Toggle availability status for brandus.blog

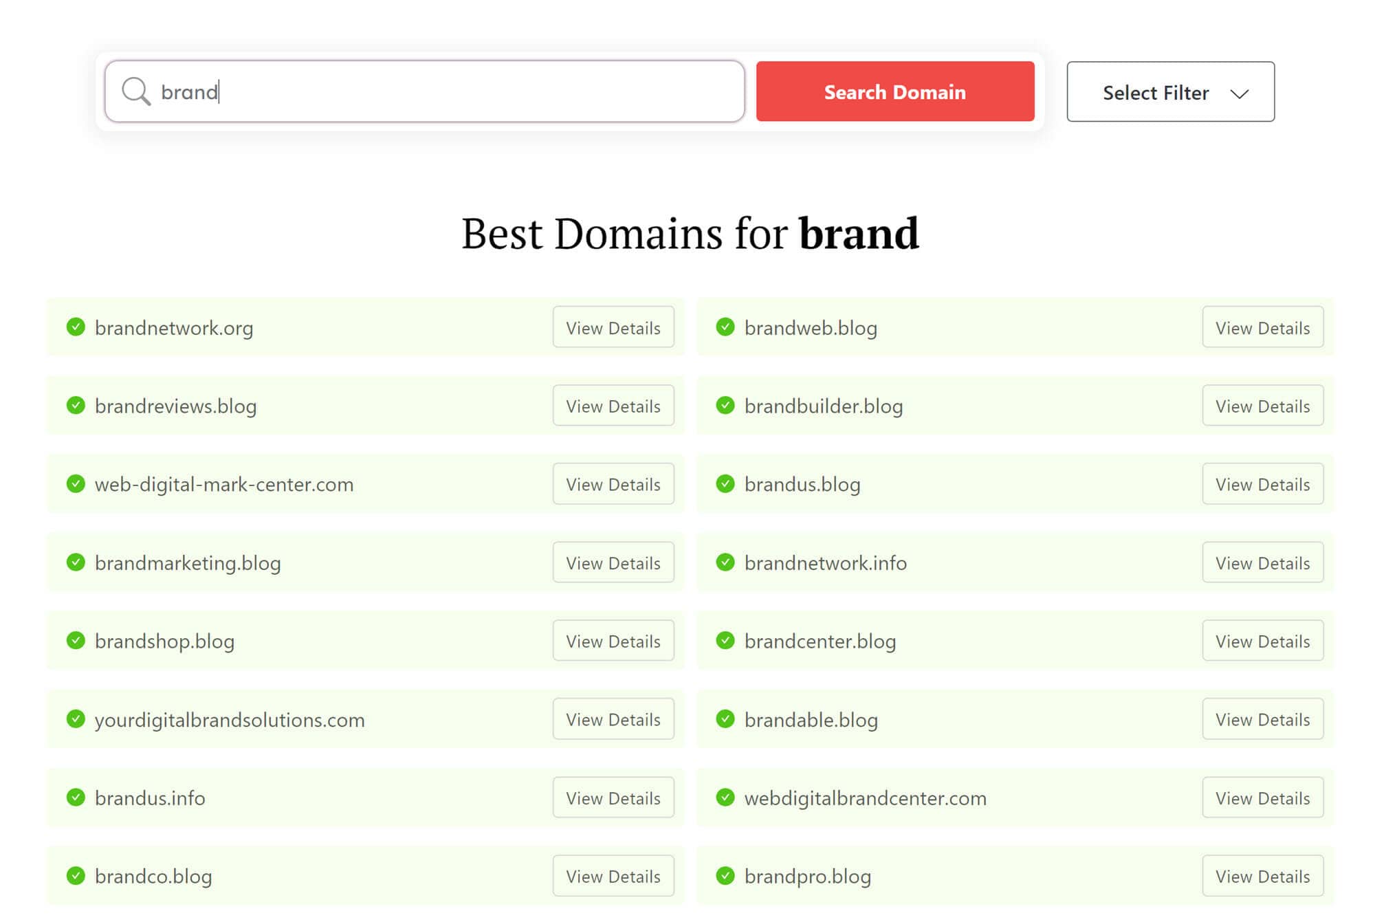(x=725, y=483)
